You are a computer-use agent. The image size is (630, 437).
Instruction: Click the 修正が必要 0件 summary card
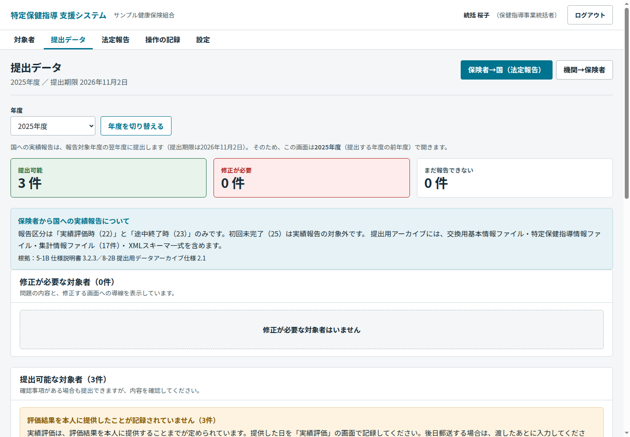tap(311, 178)
